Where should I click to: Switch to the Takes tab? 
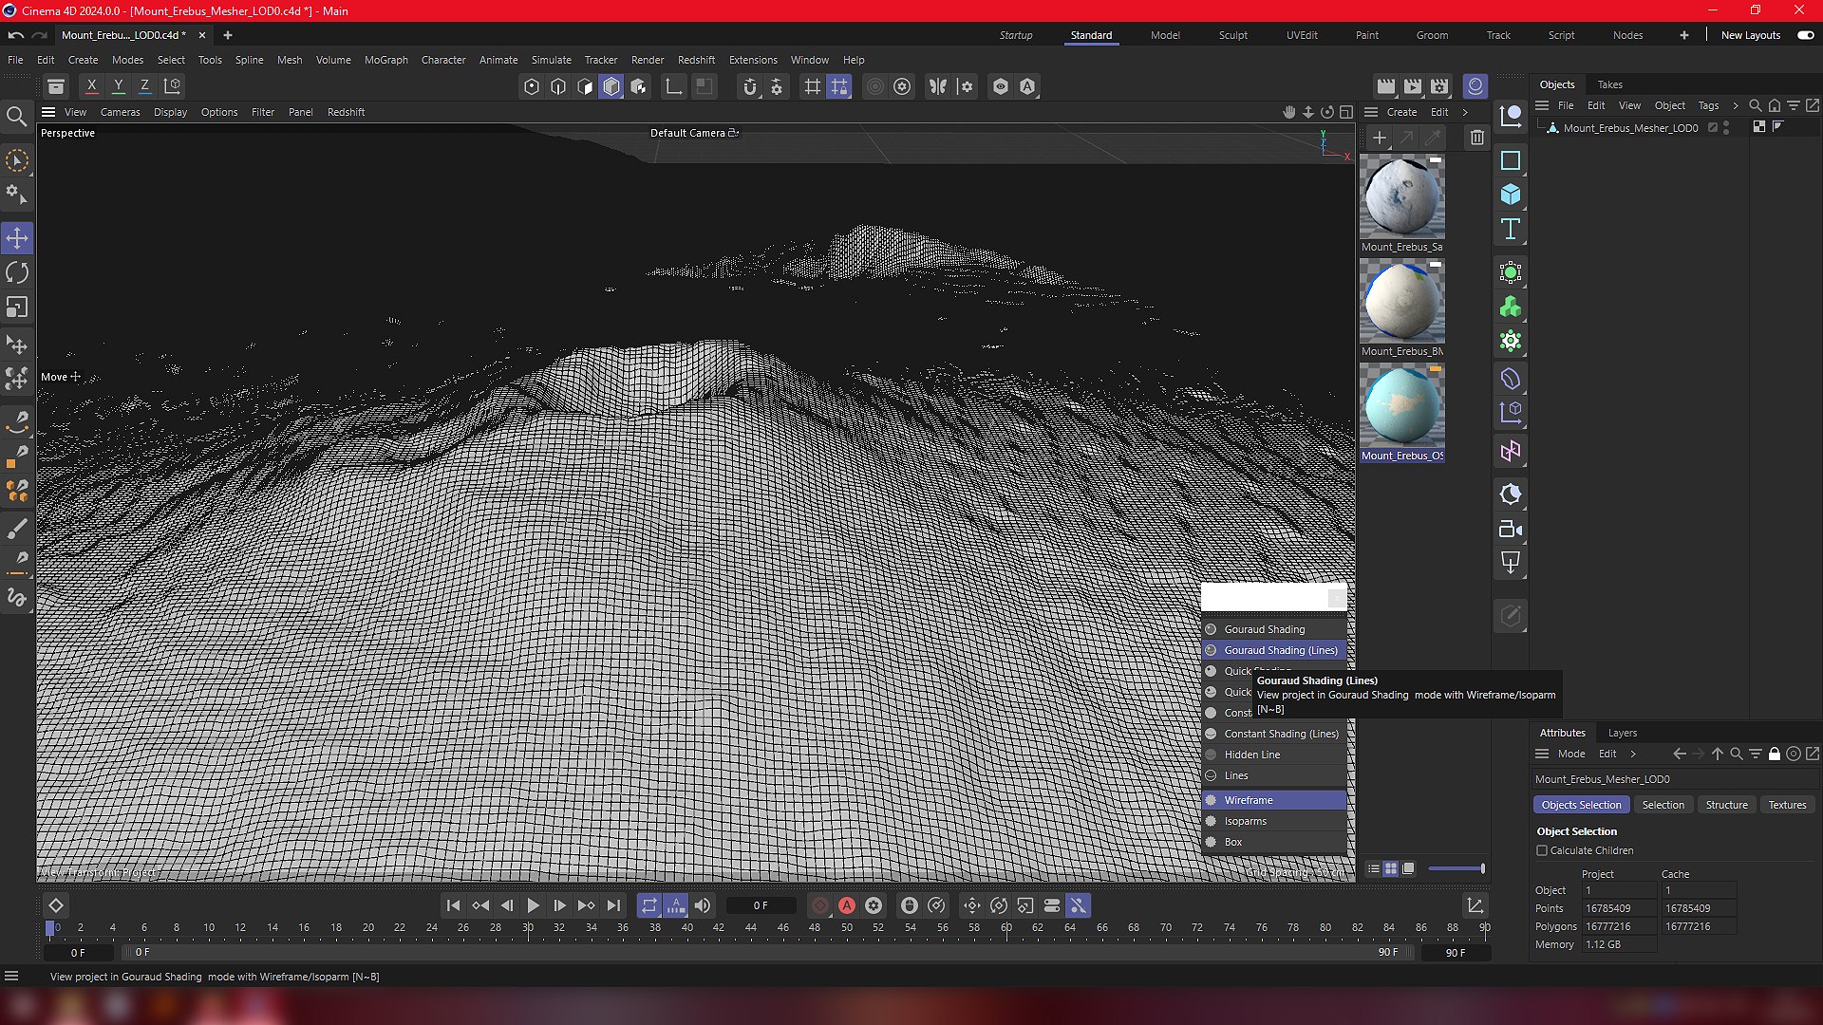[1609, 84]
